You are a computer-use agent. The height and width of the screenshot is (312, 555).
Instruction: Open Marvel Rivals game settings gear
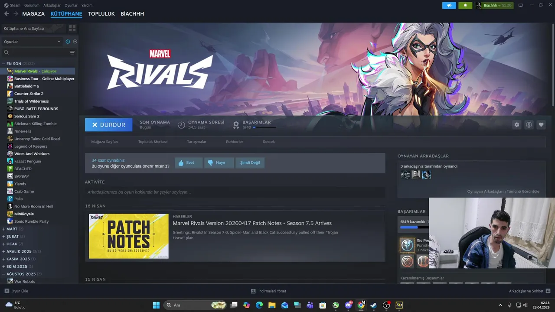pos(516,125)
